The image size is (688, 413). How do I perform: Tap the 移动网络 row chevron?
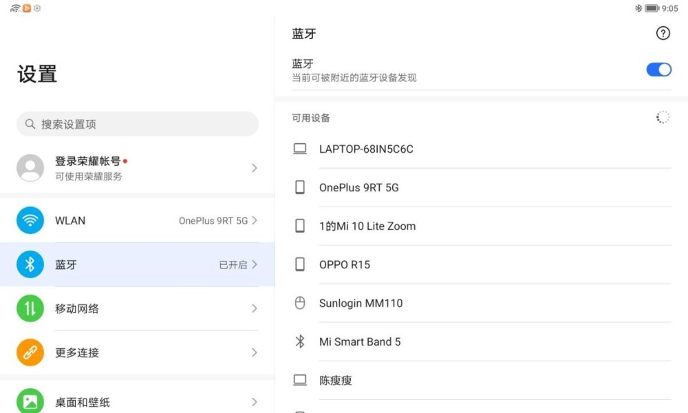(254, 308)
